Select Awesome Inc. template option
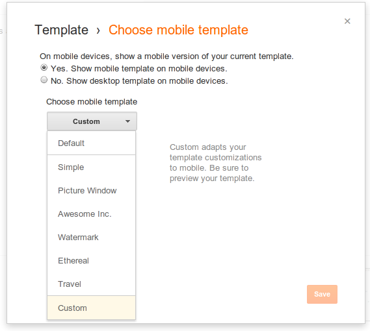 click(91, 214)
